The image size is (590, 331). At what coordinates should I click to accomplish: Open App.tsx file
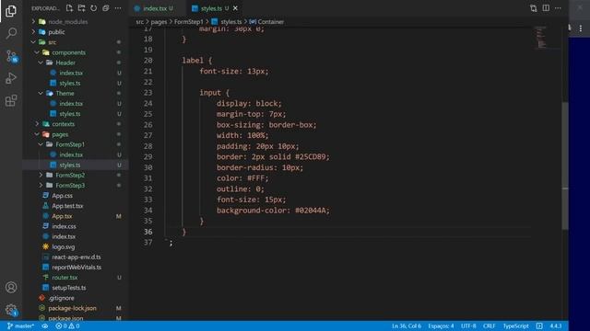click(x=62, y=216)
